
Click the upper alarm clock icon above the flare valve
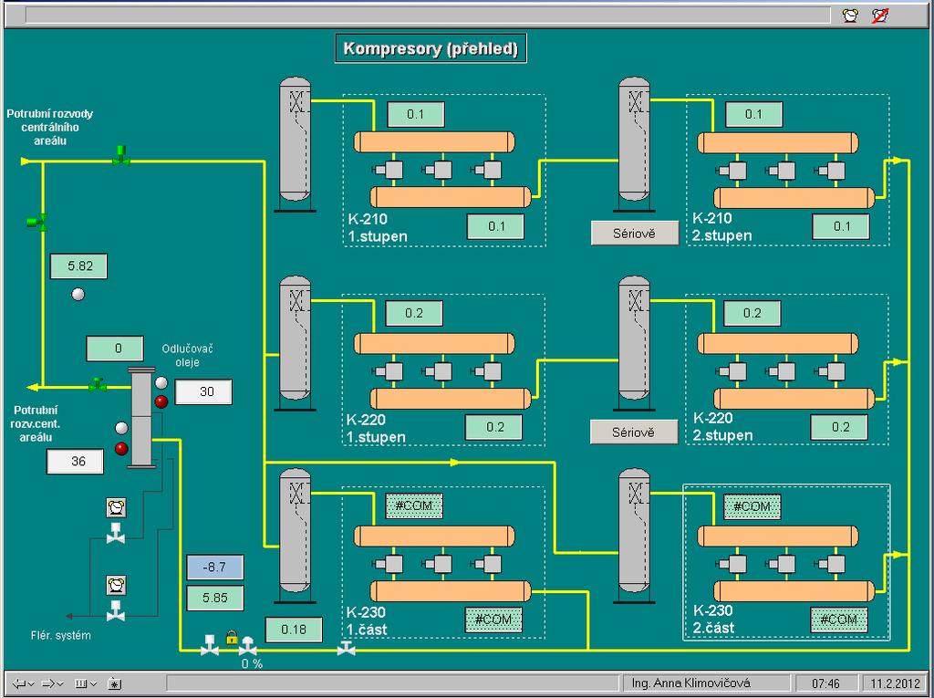pos(116,508)
